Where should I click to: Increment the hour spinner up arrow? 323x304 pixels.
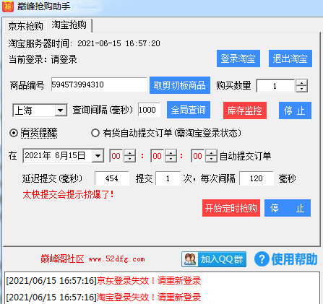pos(130,152)
